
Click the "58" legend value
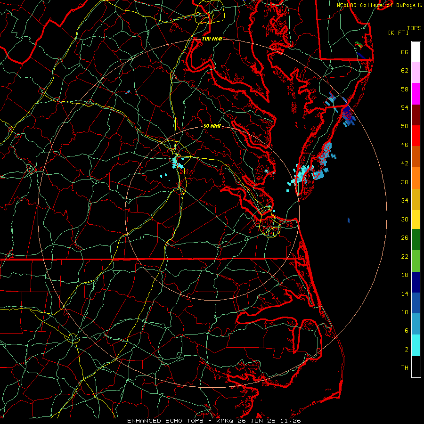tap(405, 89)
